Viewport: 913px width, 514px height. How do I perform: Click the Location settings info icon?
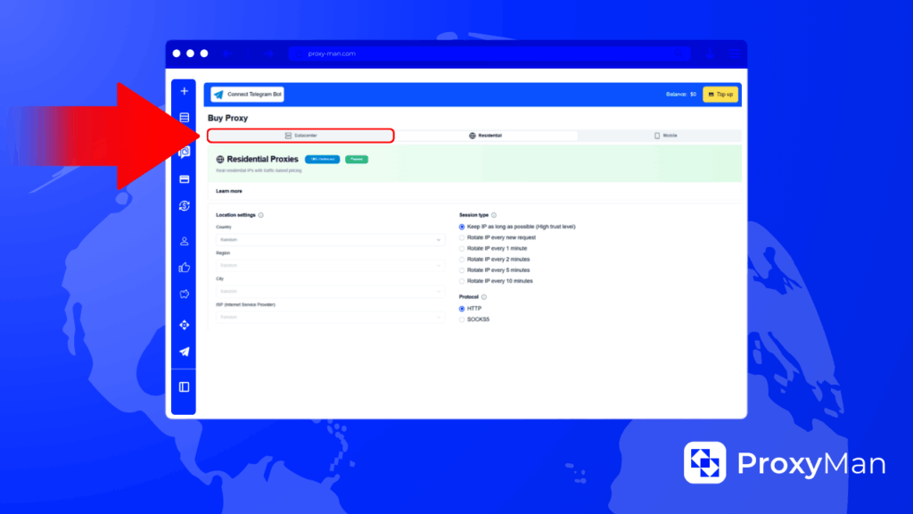(x=260, y=215)
